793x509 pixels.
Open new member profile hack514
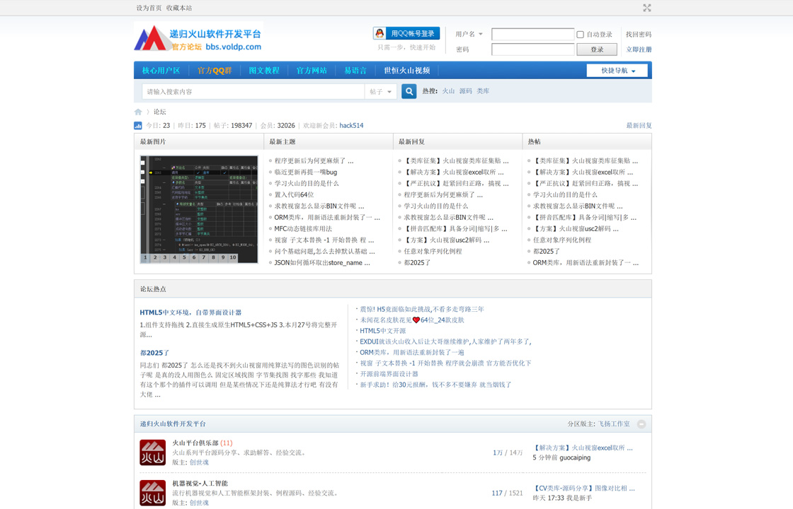pos(351,126)
